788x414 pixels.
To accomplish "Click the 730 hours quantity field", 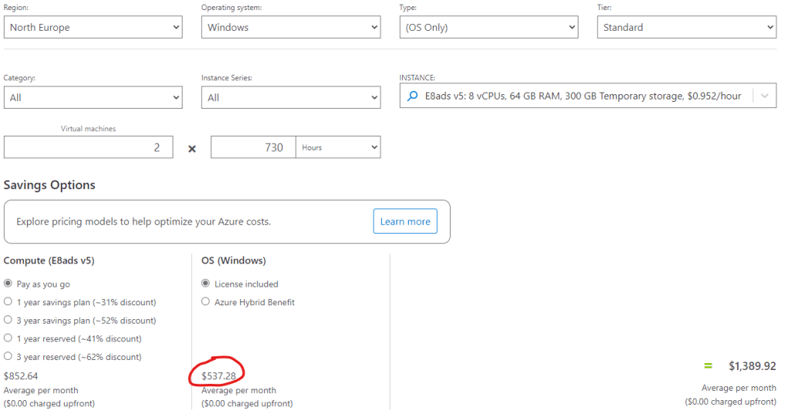I will [253, 147].
